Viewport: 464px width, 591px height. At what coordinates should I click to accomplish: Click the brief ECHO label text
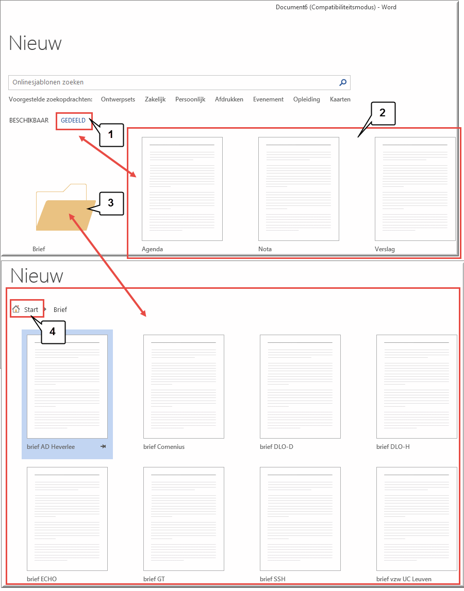[42, 579]
